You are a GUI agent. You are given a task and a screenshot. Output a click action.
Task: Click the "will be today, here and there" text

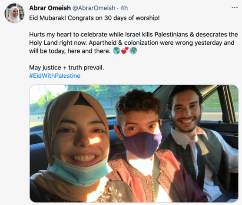coord(70,51)
